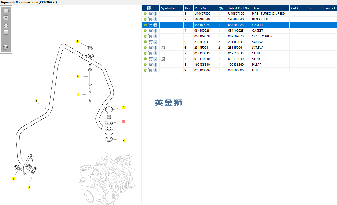Click red callout 3 on diagram
Viewport: 337px width, 205px height.
click(124, 121)
